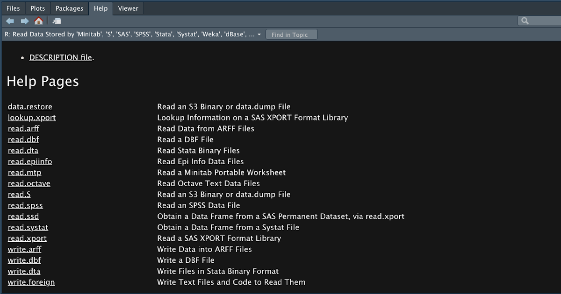561x294 pixels.
Task: Navigate back in help history
Action: (x=10, y=21)
